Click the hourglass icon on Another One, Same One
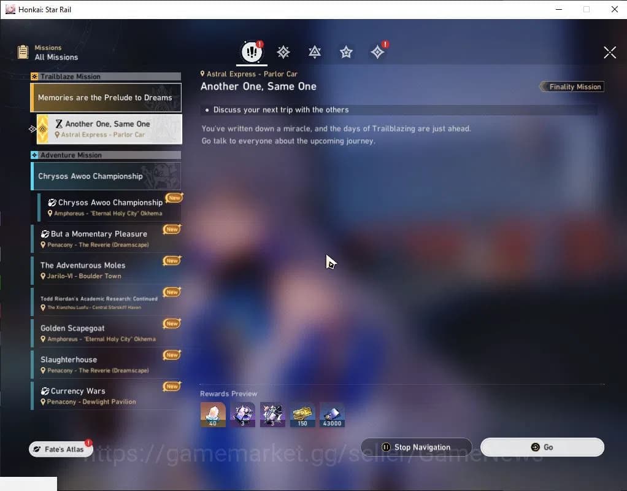The height and width of the screenshot is (491, 627). pyautogui.click(x=59, y=123)
